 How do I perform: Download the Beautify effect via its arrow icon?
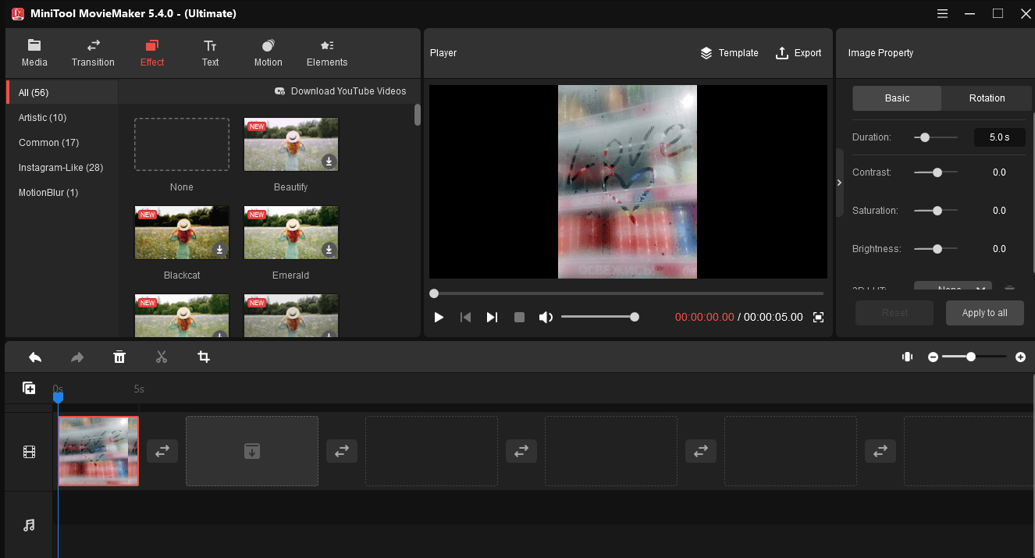click(x=329, y=162)
